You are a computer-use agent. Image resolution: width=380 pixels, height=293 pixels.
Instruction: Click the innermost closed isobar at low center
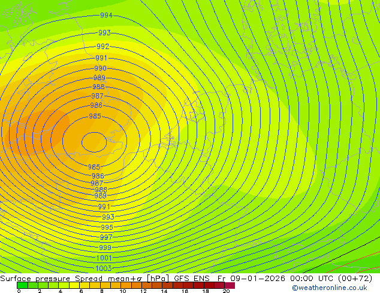click(94, 142)
